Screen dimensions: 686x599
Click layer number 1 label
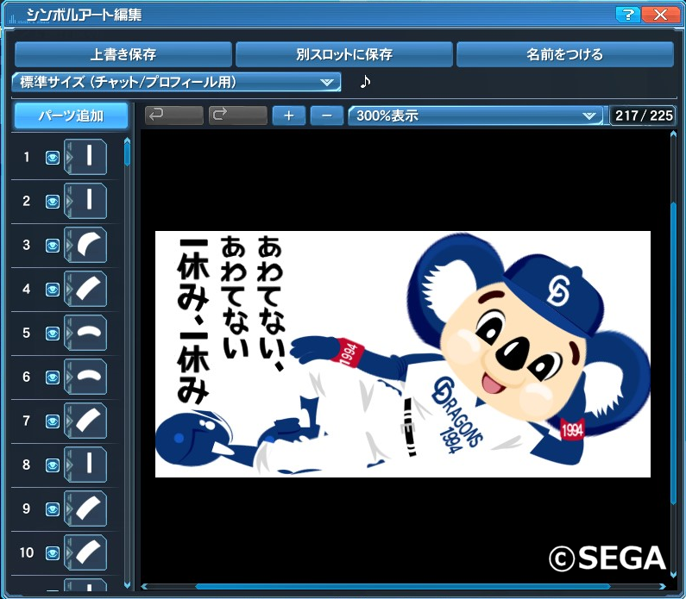[x=27, y=157]
